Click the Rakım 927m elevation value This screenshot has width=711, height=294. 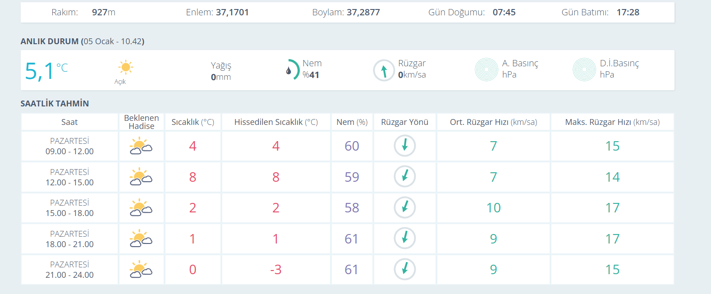click(103, 13)
